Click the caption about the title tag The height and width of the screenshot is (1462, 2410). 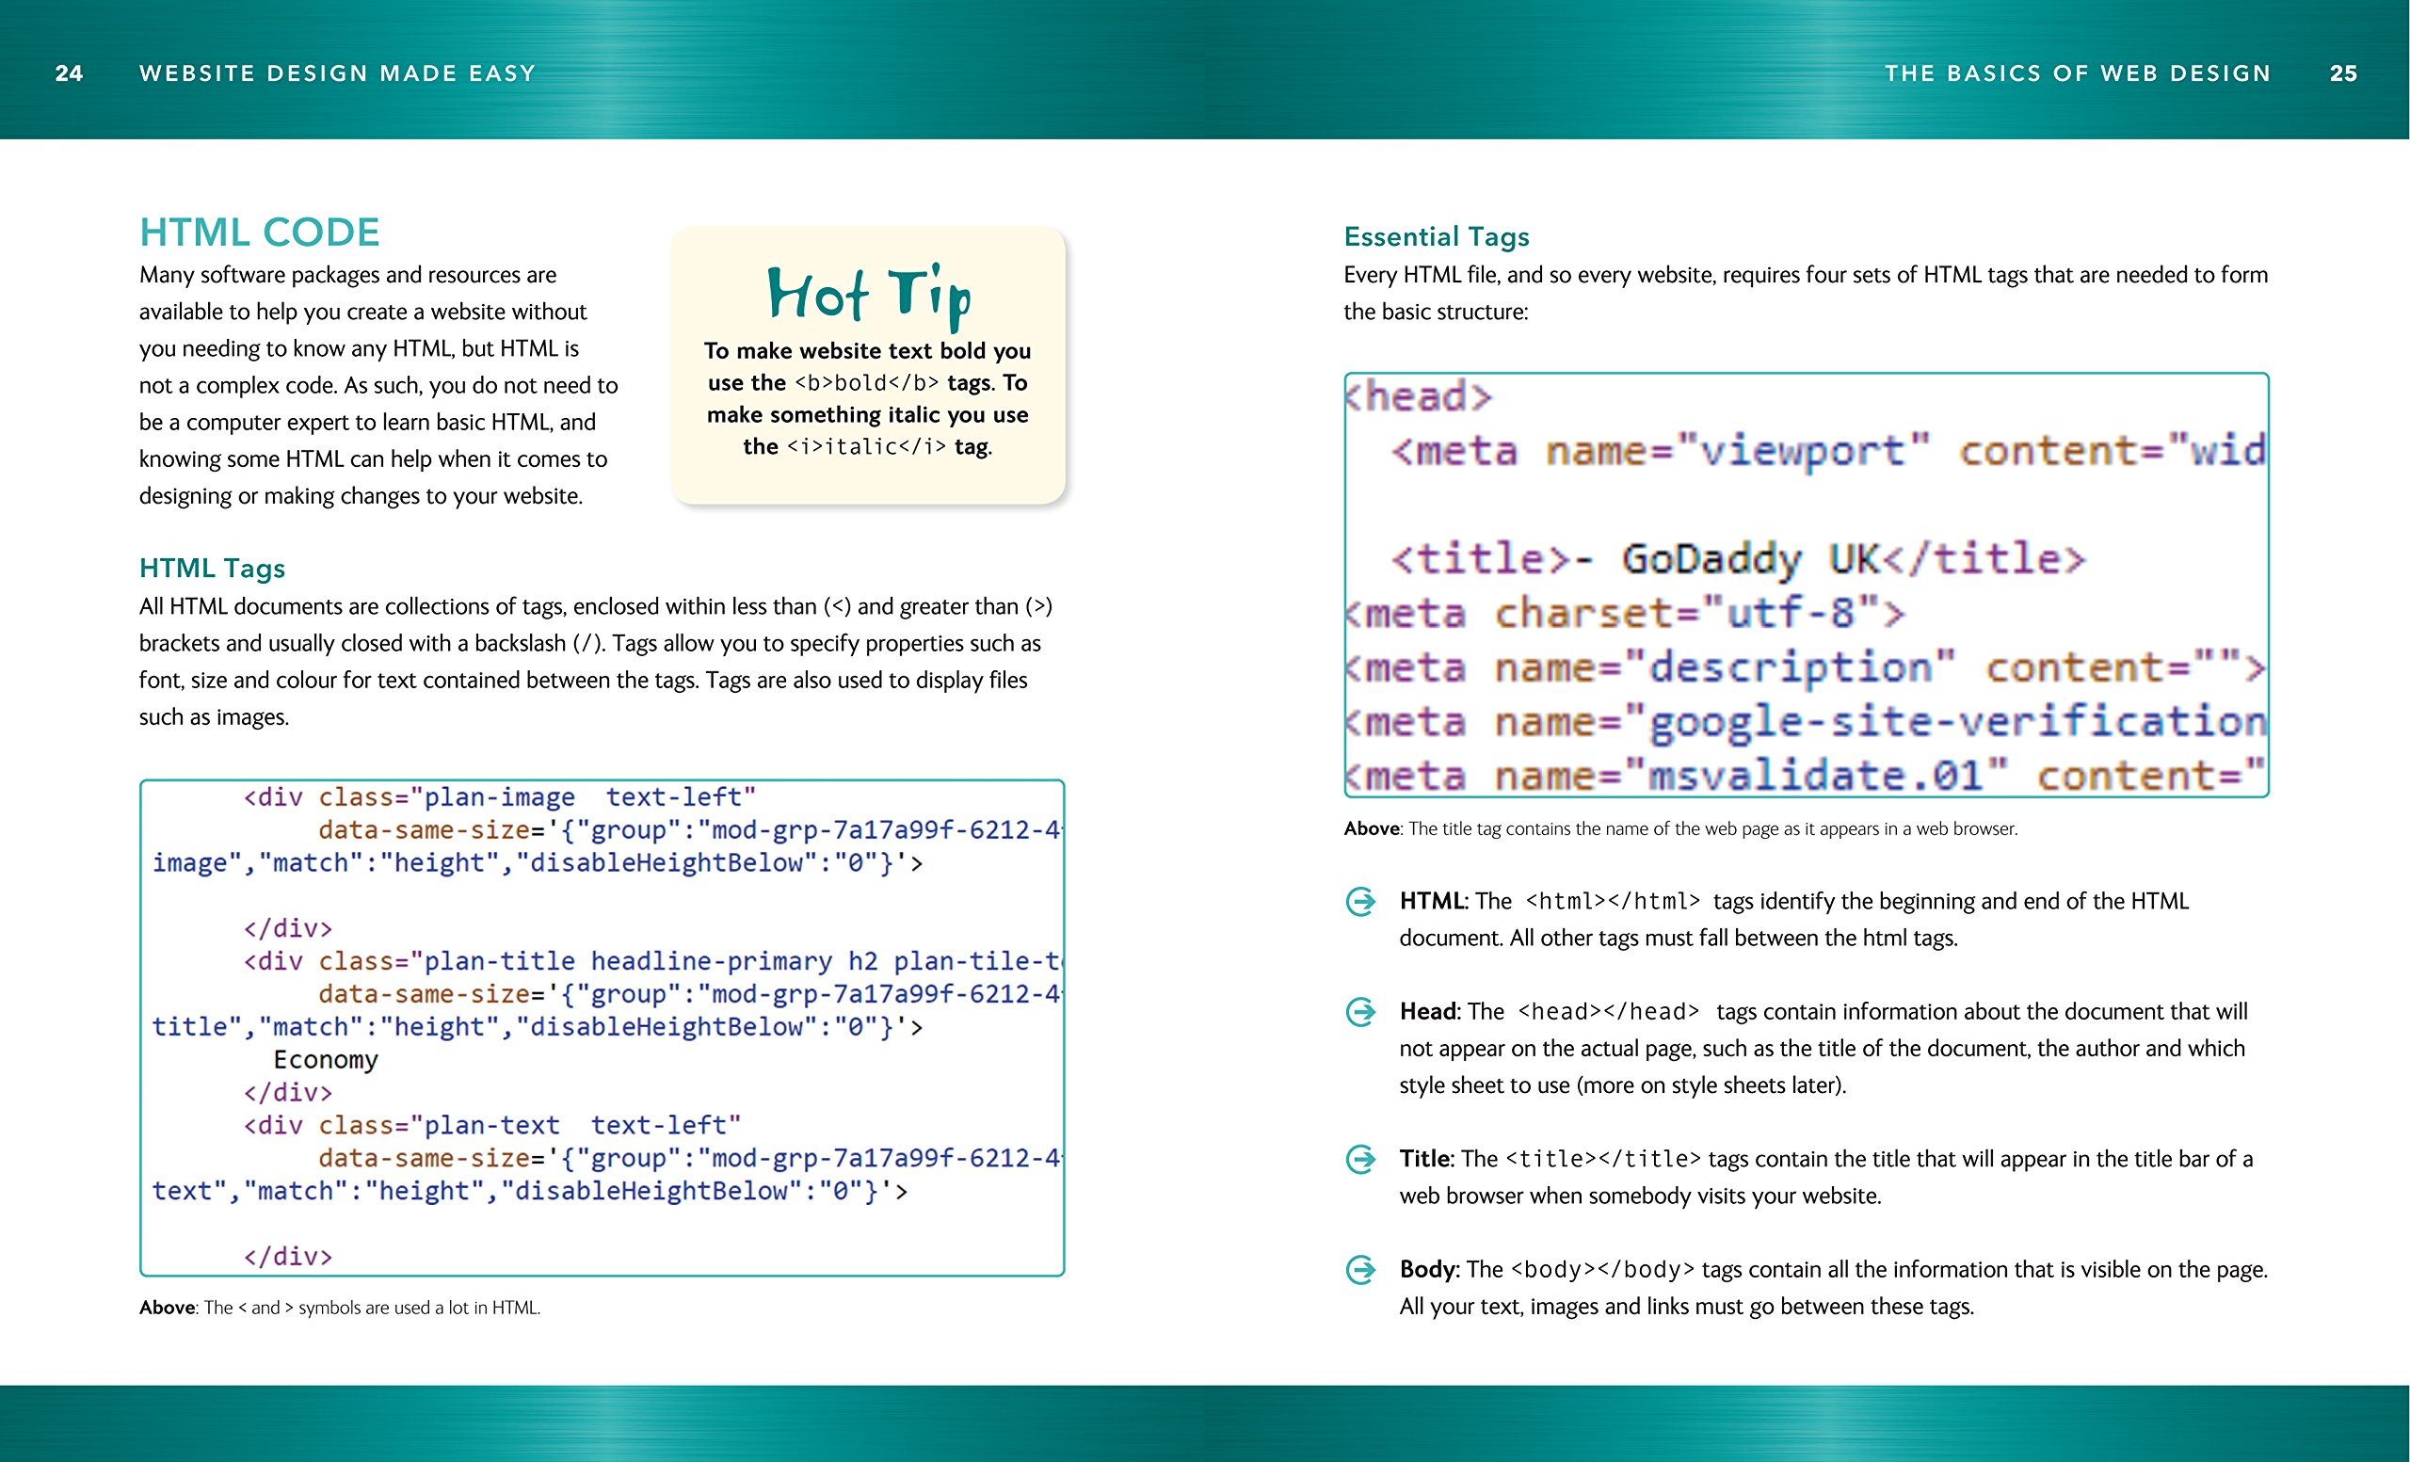pyautogui.click(x=1679, y=829)
